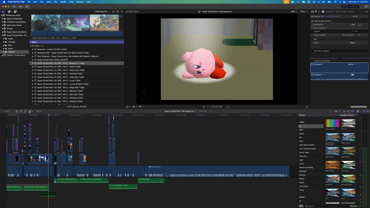Enter full screen viewer mode
370x208 pixels.
coord(307,107)
